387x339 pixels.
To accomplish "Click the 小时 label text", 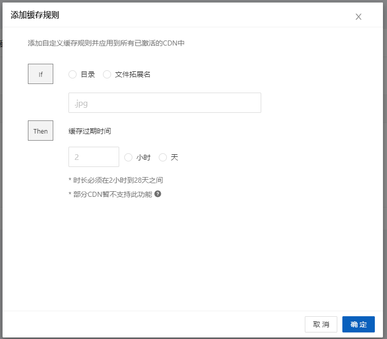I will pyautogui.click(x=144, y=157).
